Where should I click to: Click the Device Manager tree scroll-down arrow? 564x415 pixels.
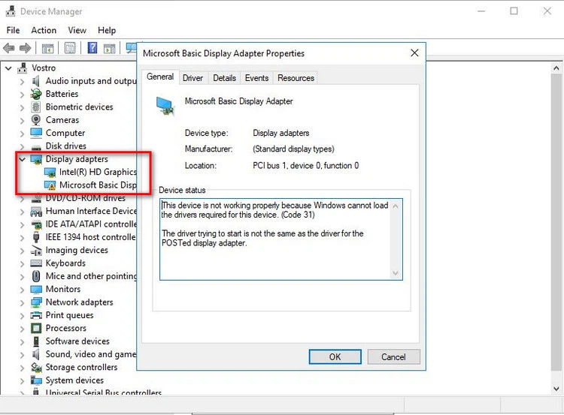click(556, 389)
